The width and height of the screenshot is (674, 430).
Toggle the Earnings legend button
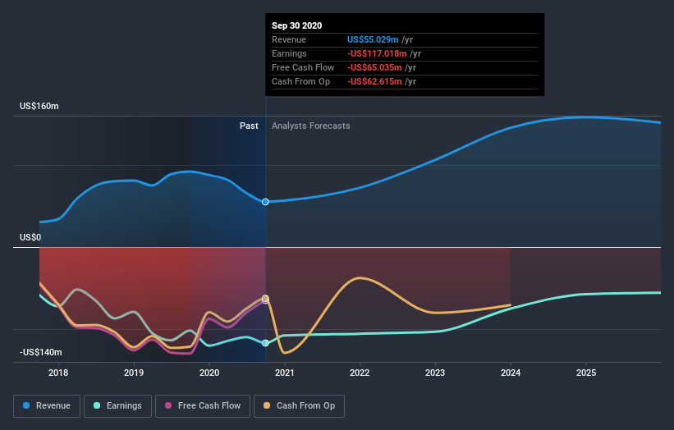[117, 406]
